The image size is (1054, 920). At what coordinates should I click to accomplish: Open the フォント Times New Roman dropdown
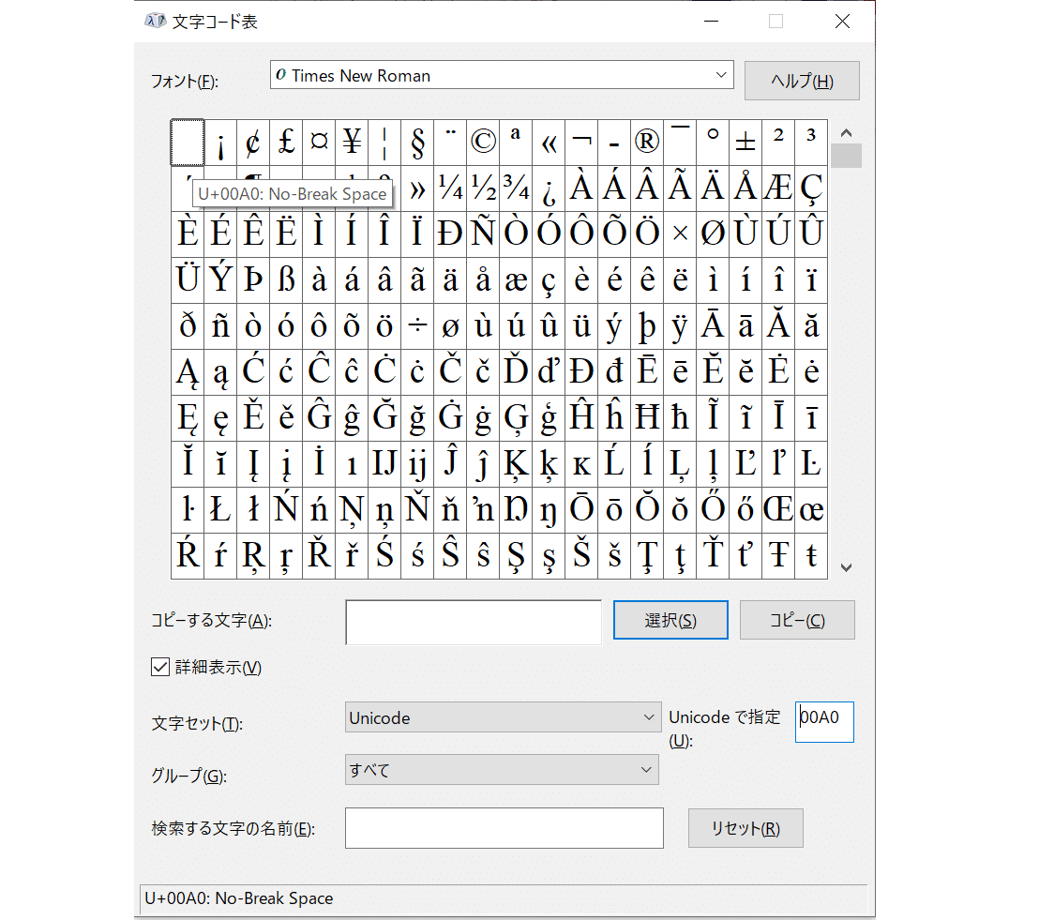coord(502,76)
